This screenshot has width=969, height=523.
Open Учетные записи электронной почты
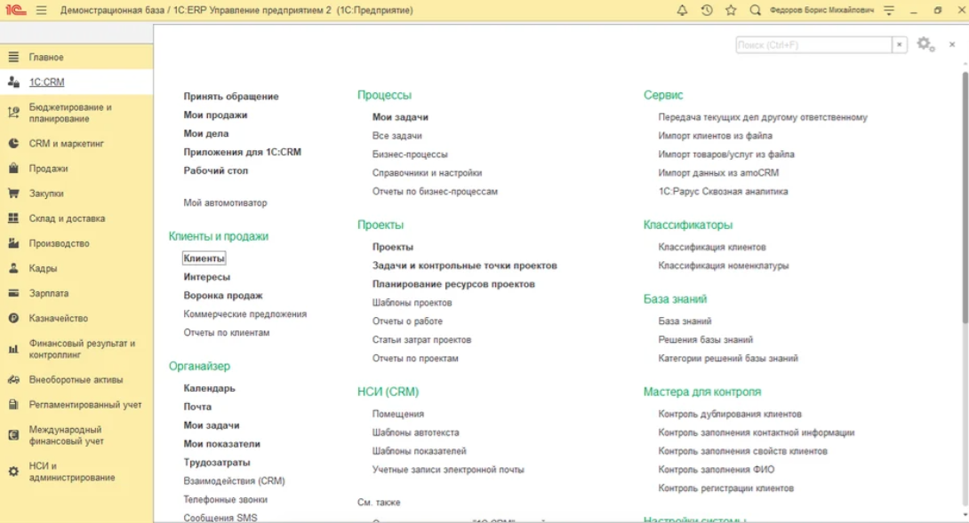[448, 470]
